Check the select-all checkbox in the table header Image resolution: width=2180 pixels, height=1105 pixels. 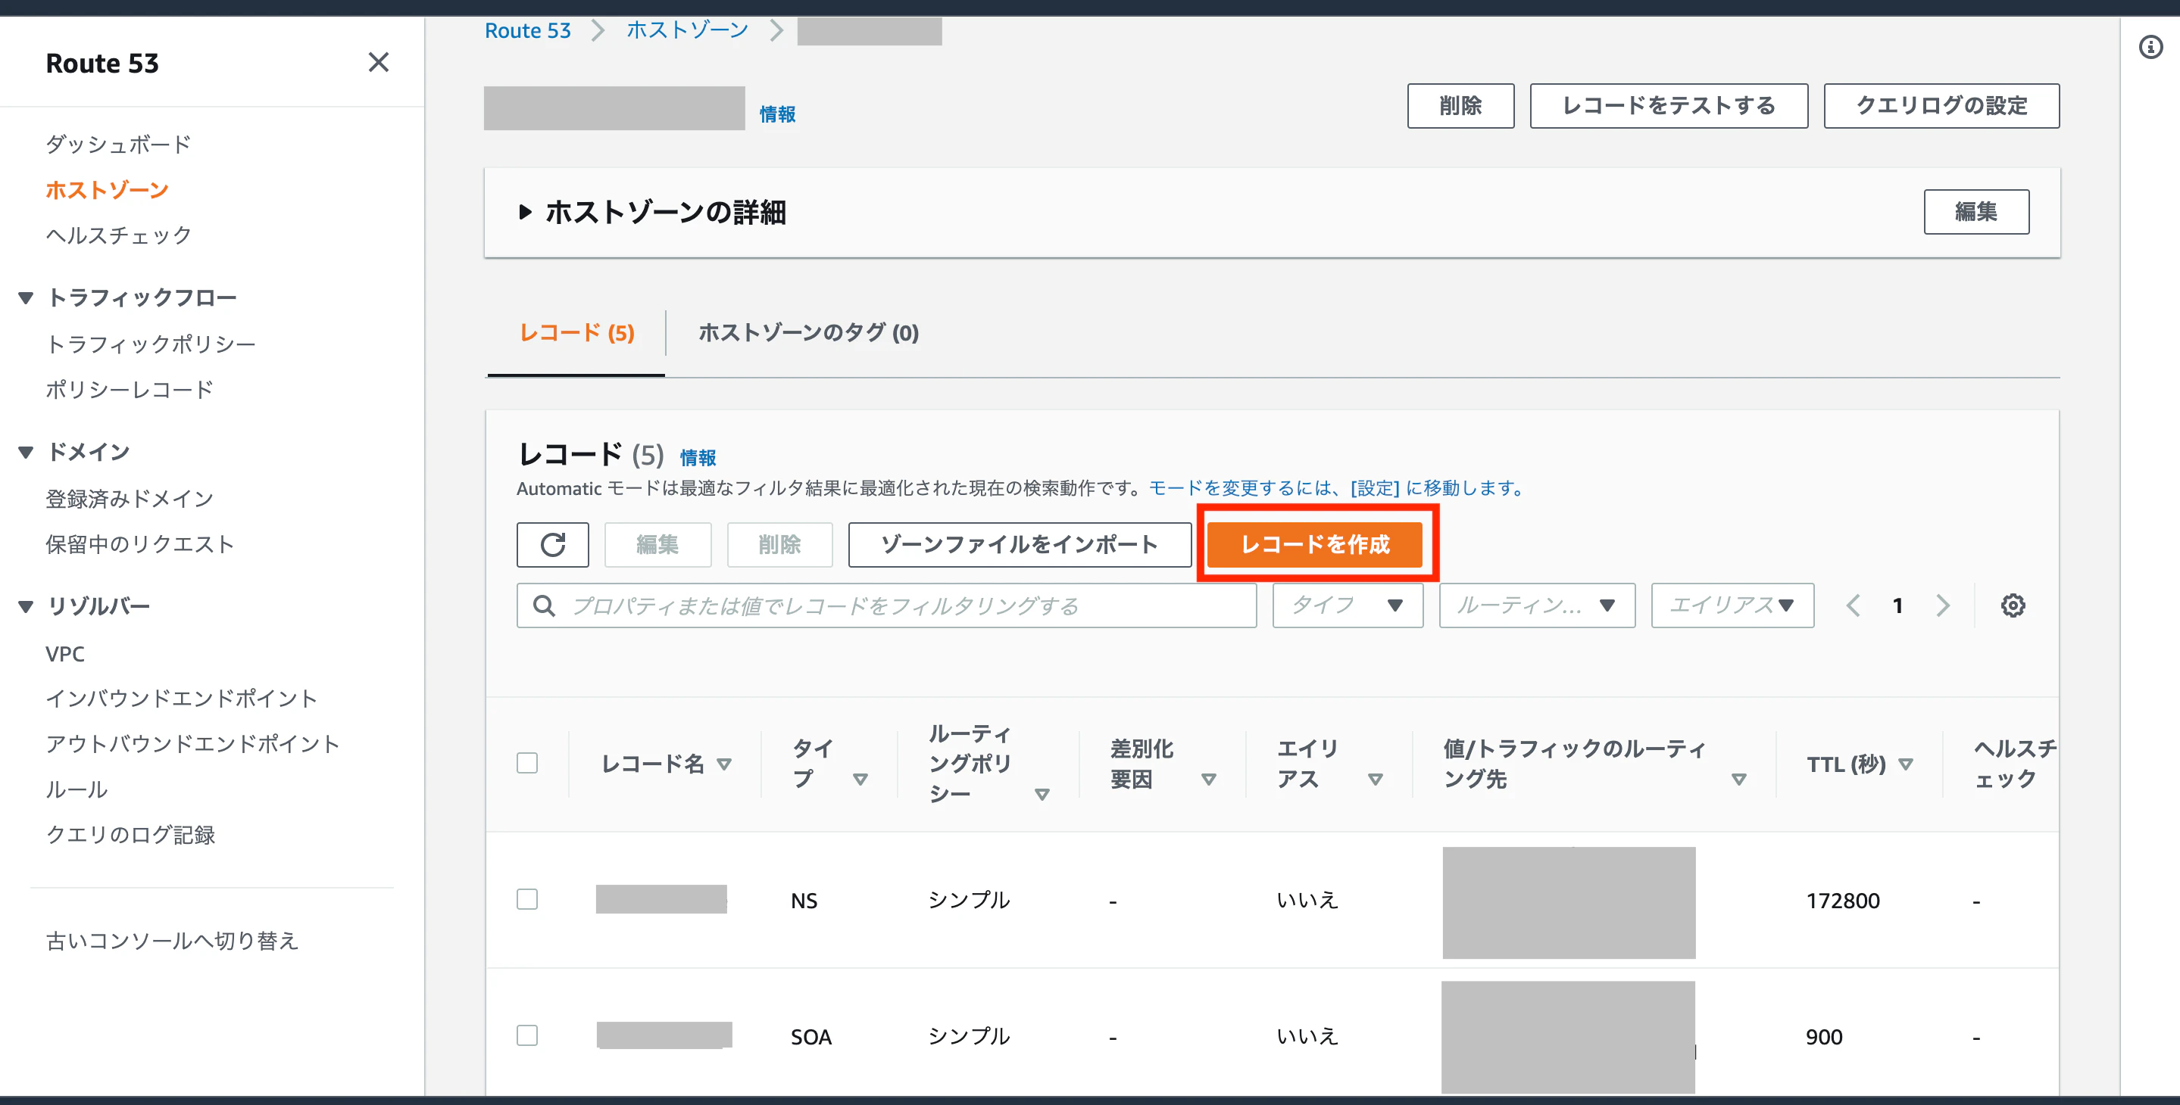pos(526,763)
